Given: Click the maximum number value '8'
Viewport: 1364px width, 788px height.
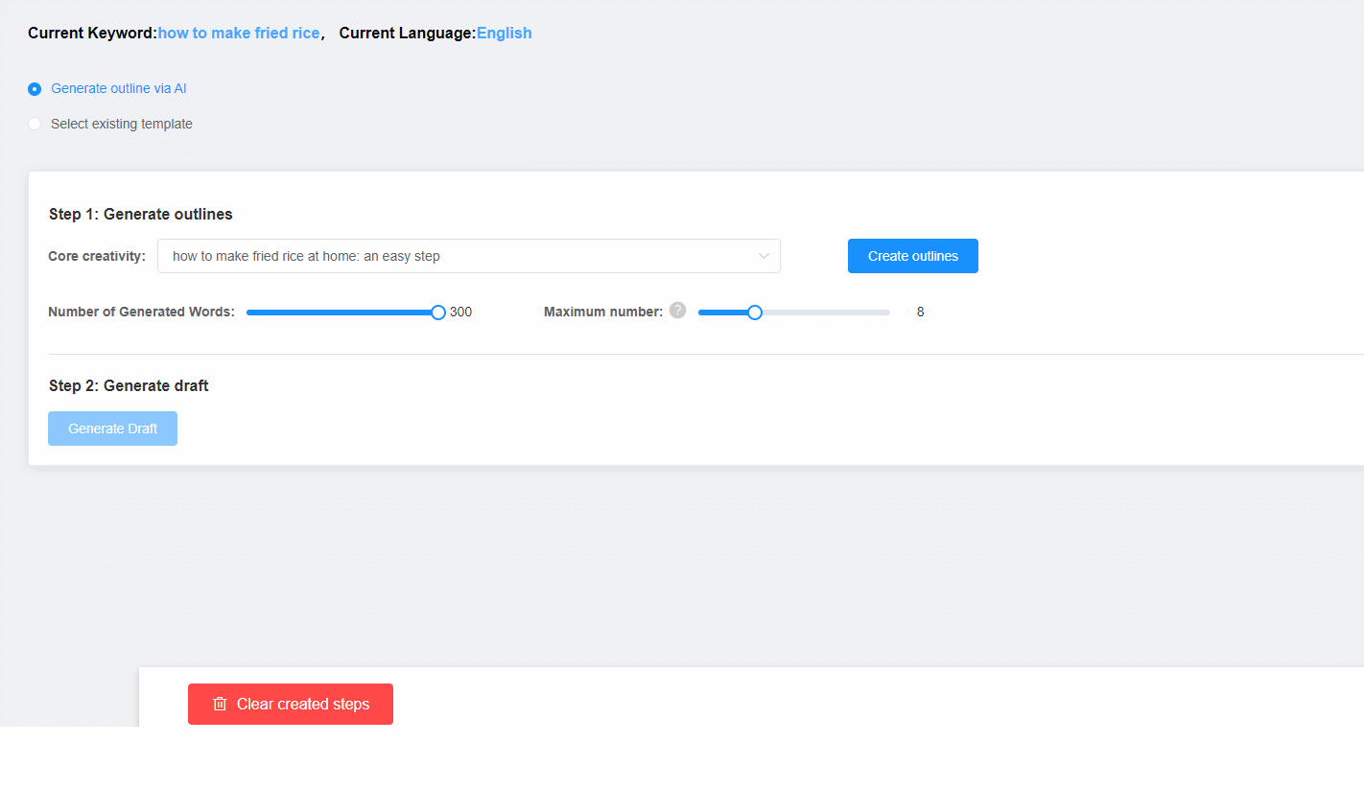Looking at the screenshot, I should (920, 312).
